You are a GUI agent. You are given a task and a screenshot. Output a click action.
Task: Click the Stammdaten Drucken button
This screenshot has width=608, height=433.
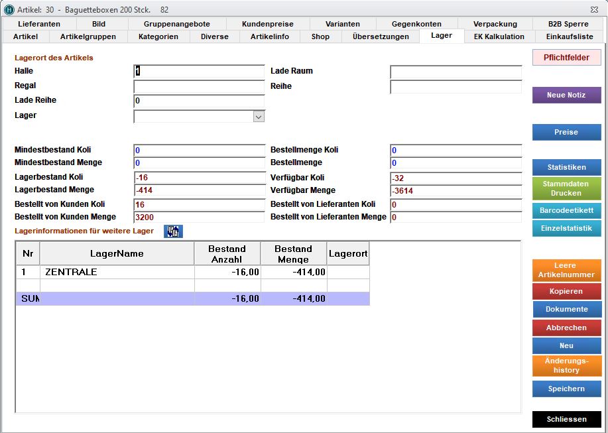coord(566,189)
